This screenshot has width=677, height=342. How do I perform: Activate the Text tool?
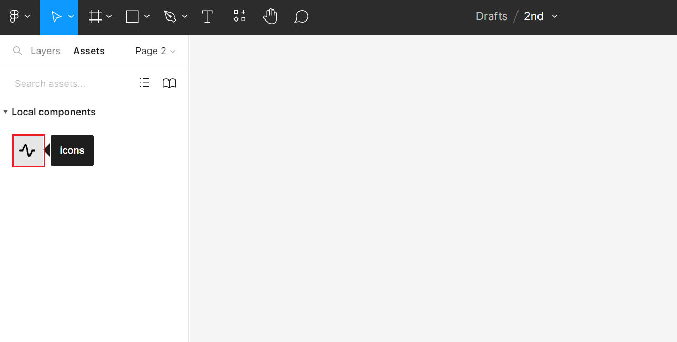tap(207, 17)
